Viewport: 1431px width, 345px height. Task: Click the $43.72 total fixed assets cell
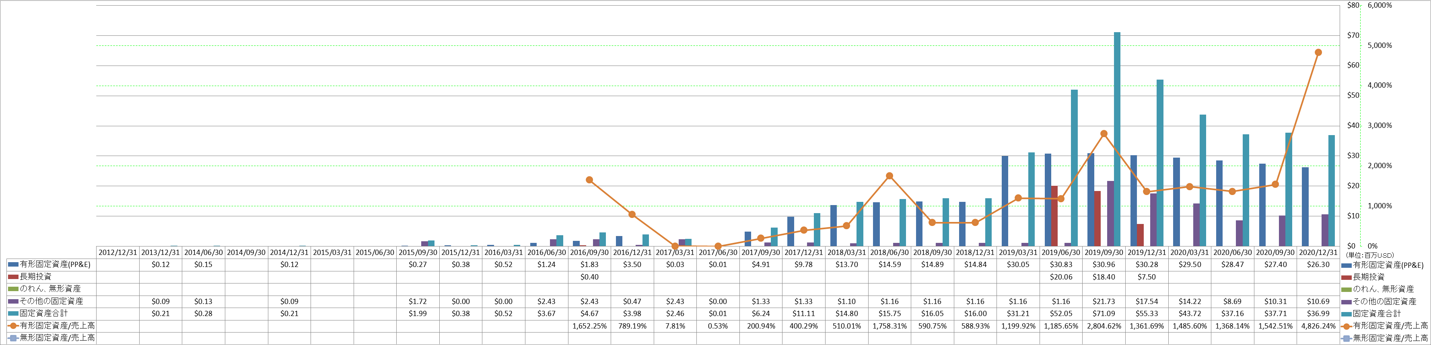coord(1189,313)
